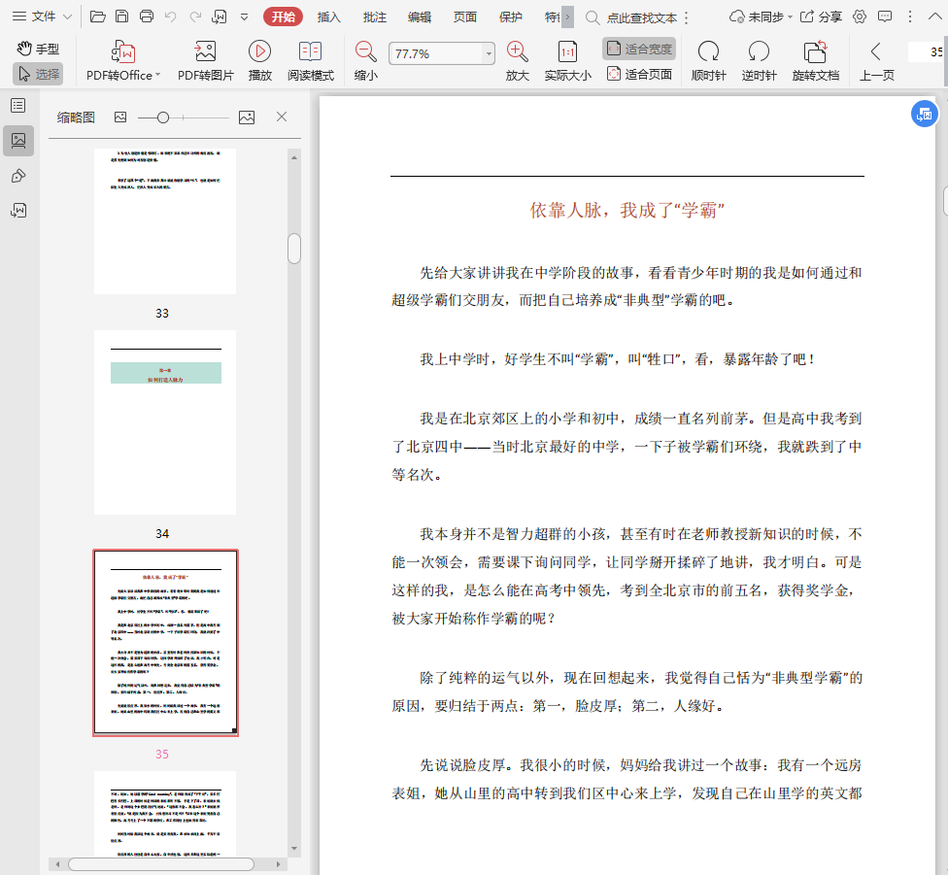Switch to the 插入 tab

(x=329, y=17)
